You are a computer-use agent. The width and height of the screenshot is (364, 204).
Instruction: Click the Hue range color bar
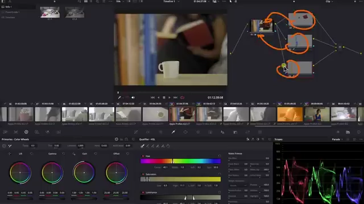(x=181, y=161)
